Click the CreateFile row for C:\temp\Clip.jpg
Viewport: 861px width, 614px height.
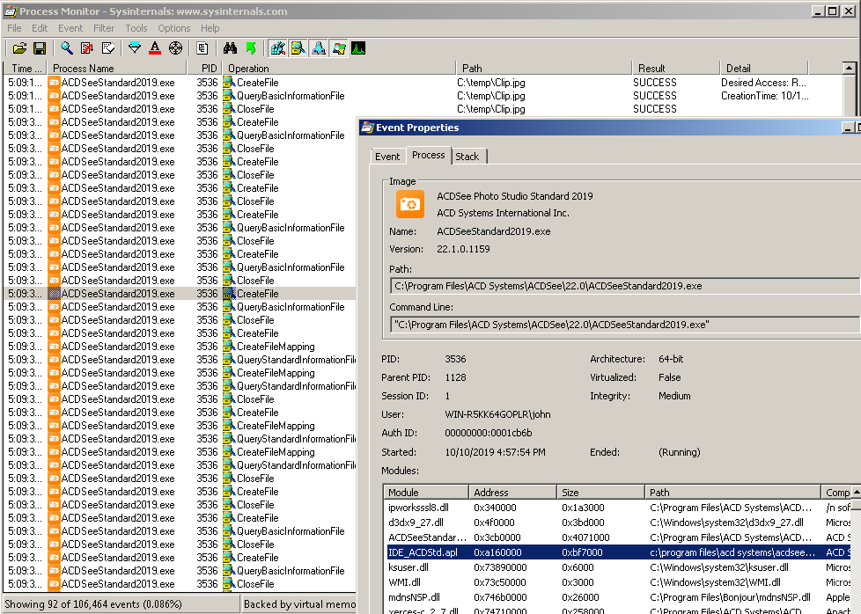pyautogui.click(x=423, y=83)
